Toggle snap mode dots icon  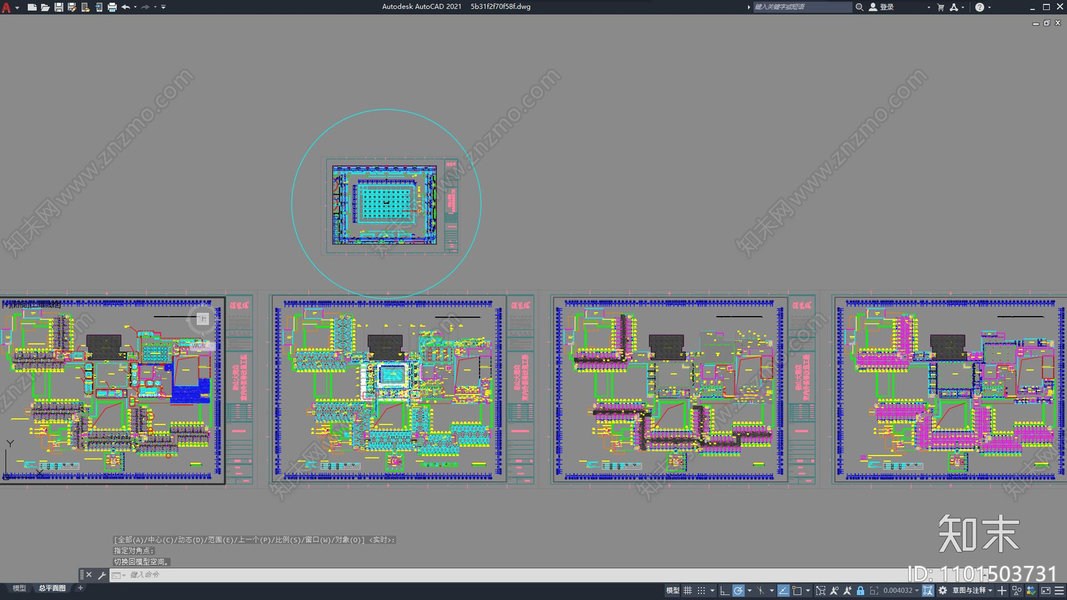[x=701, y=591]
